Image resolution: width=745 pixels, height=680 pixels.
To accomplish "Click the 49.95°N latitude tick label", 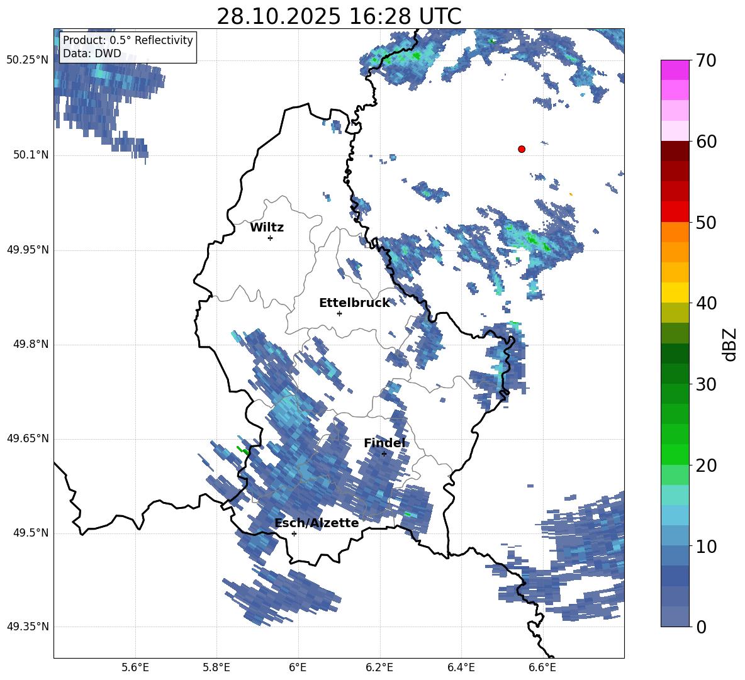I will coord(28,250).
